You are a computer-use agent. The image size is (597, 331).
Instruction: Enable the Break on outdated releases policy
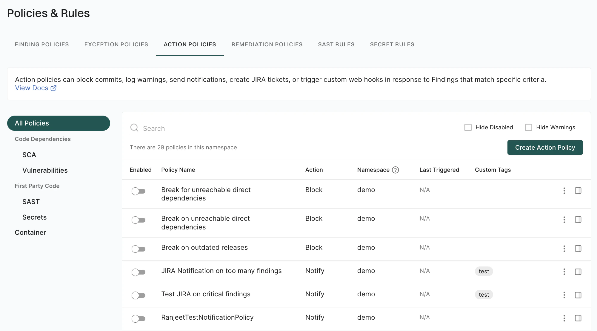[139, 249]
